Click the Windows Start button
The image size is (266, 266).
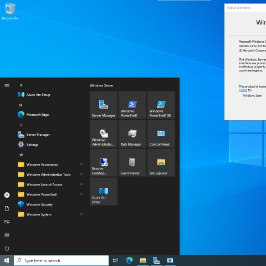7,260
